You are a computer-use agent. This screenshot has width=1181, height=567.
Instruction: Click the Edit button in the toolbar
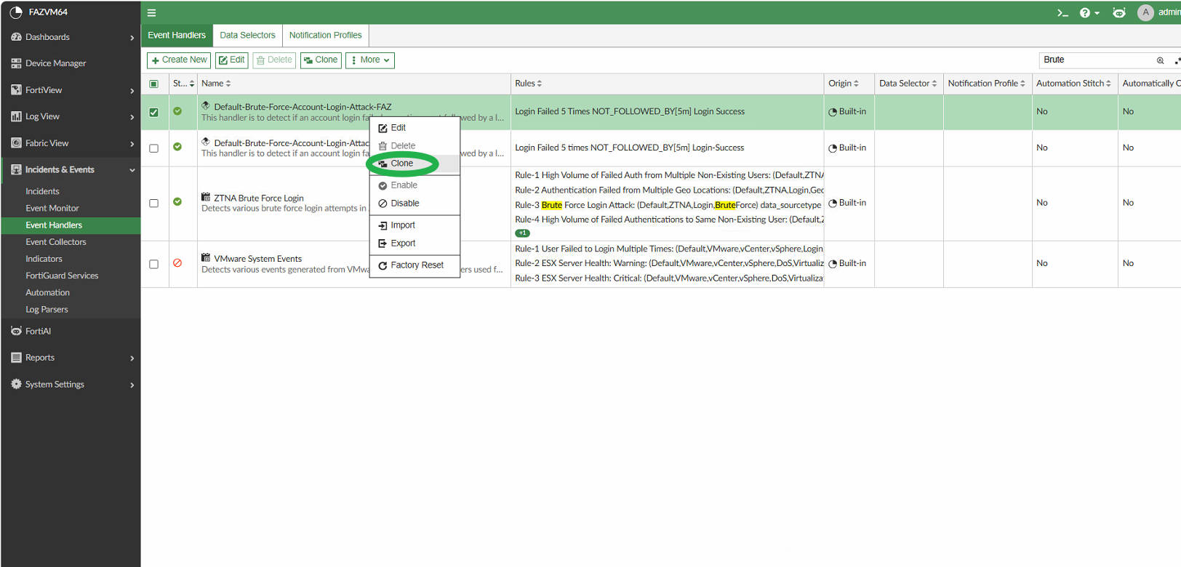232,60
